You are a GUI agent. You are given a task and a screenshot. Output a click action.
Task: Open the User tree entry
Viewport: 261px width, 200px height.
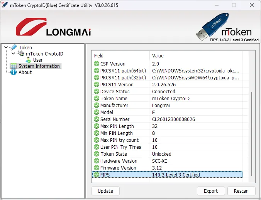click(x=38, y=60)
